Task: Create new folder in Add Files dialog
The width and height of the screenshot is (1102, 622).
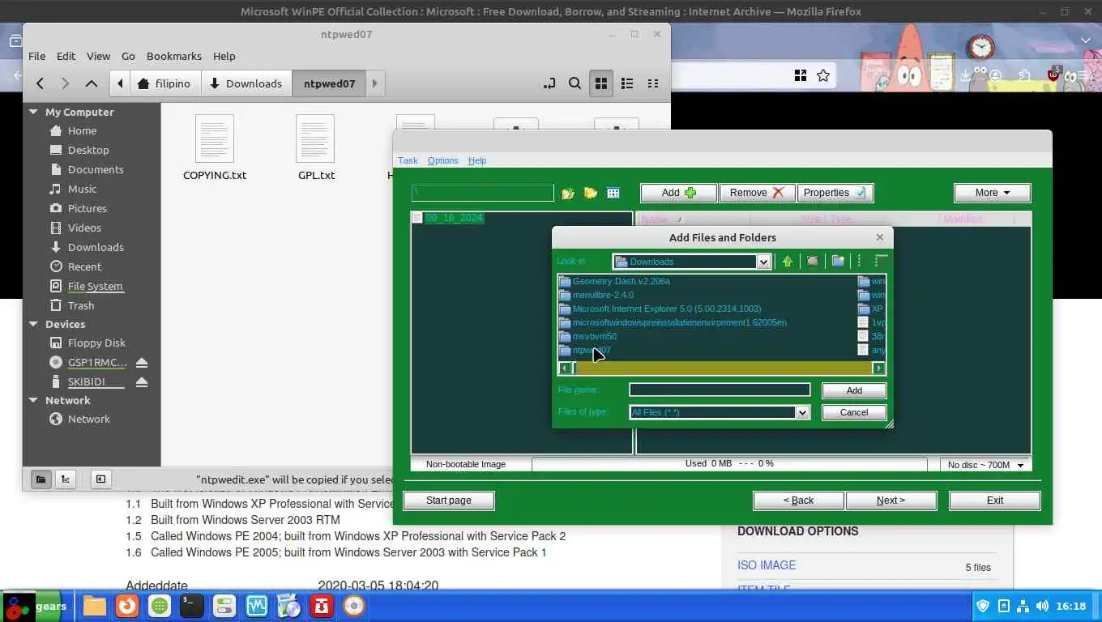Action: pyautogui.click(x=838, y=261)
